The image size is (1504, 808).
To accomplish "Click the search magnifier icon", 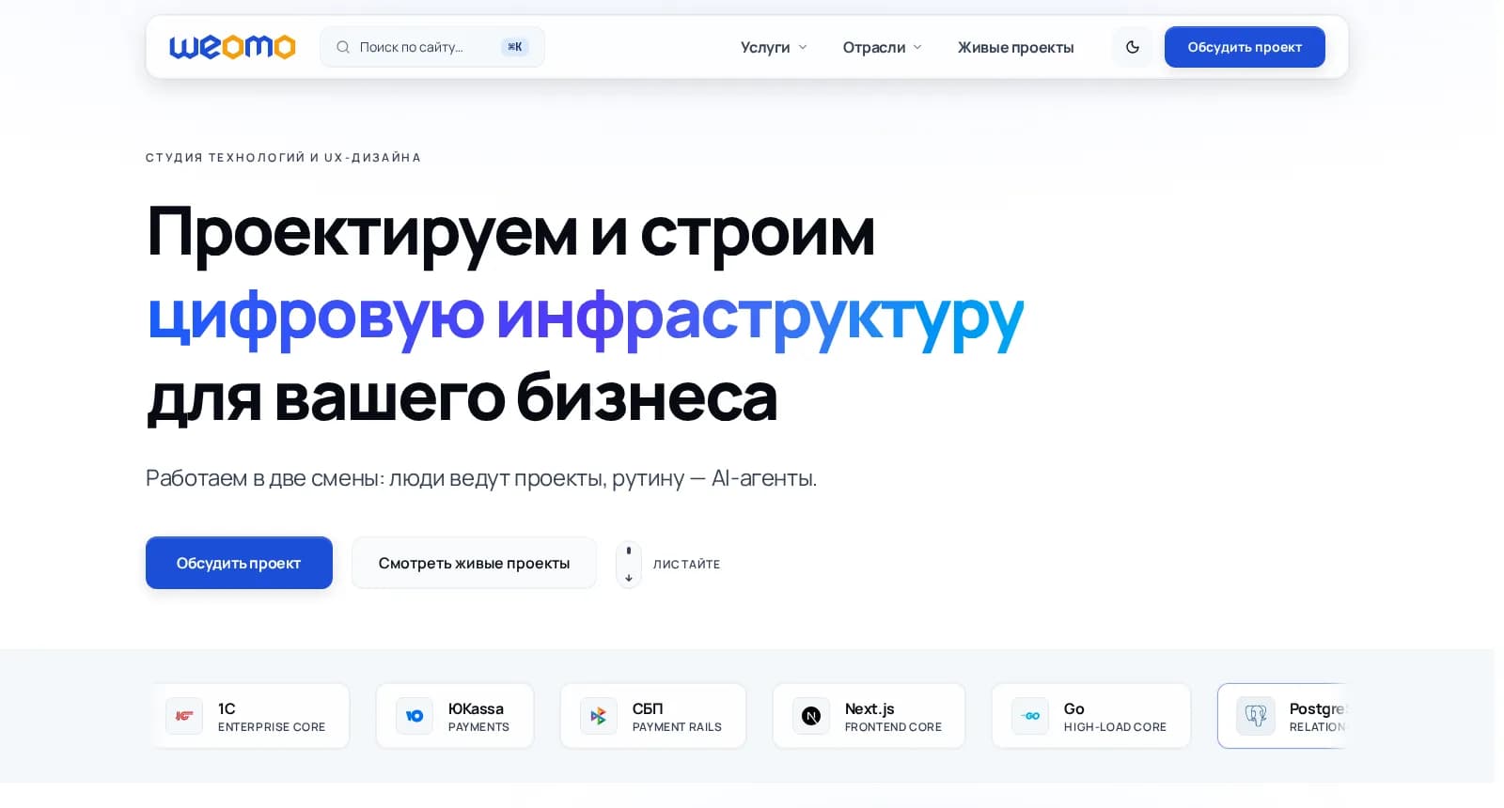I will [343, 47].
